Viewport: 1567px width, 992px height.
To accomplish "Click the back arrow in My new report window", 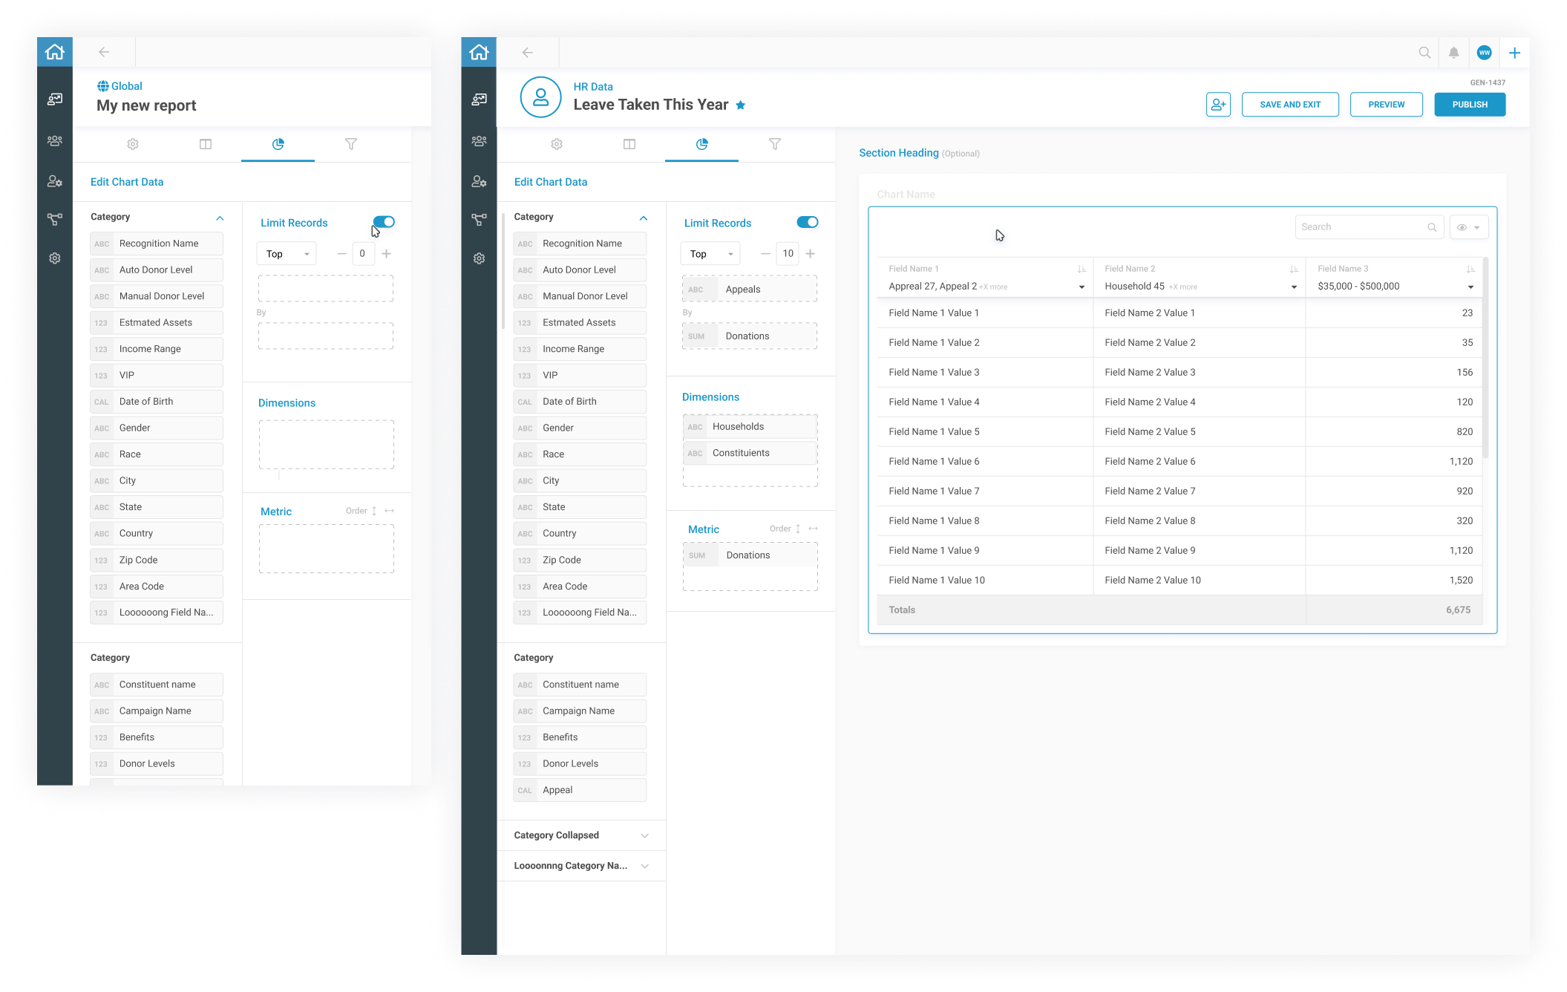I will point(104,52).
